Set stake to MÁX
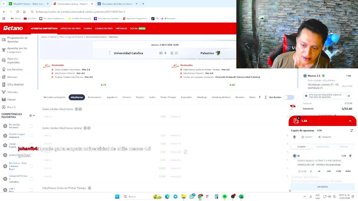 point(348,171)
